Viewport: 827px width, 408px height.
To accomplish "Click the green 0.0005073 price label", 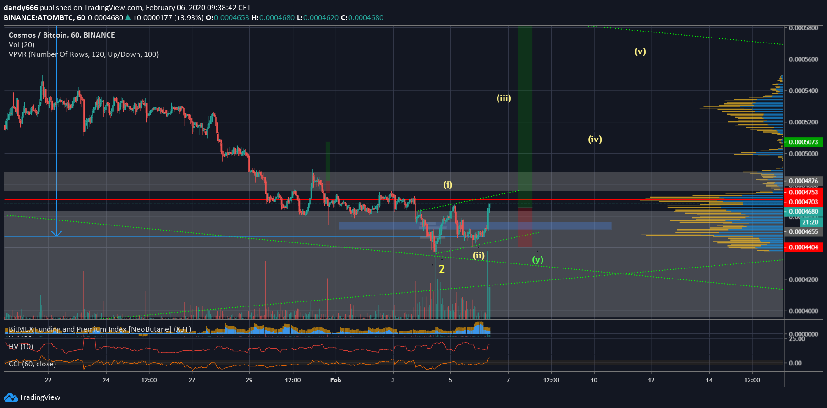I will pos(803,142).
